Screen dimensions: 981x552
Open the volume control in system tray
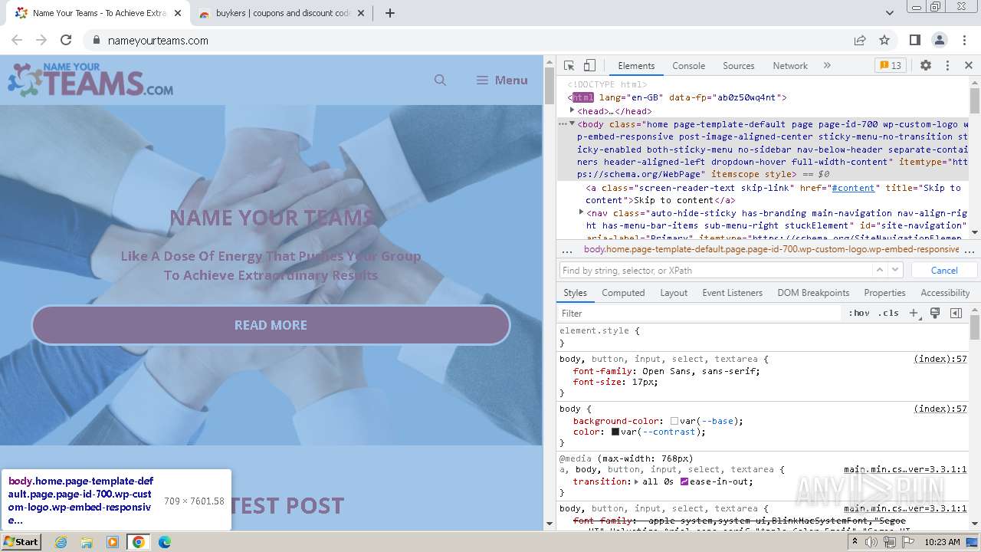(872, 542)
